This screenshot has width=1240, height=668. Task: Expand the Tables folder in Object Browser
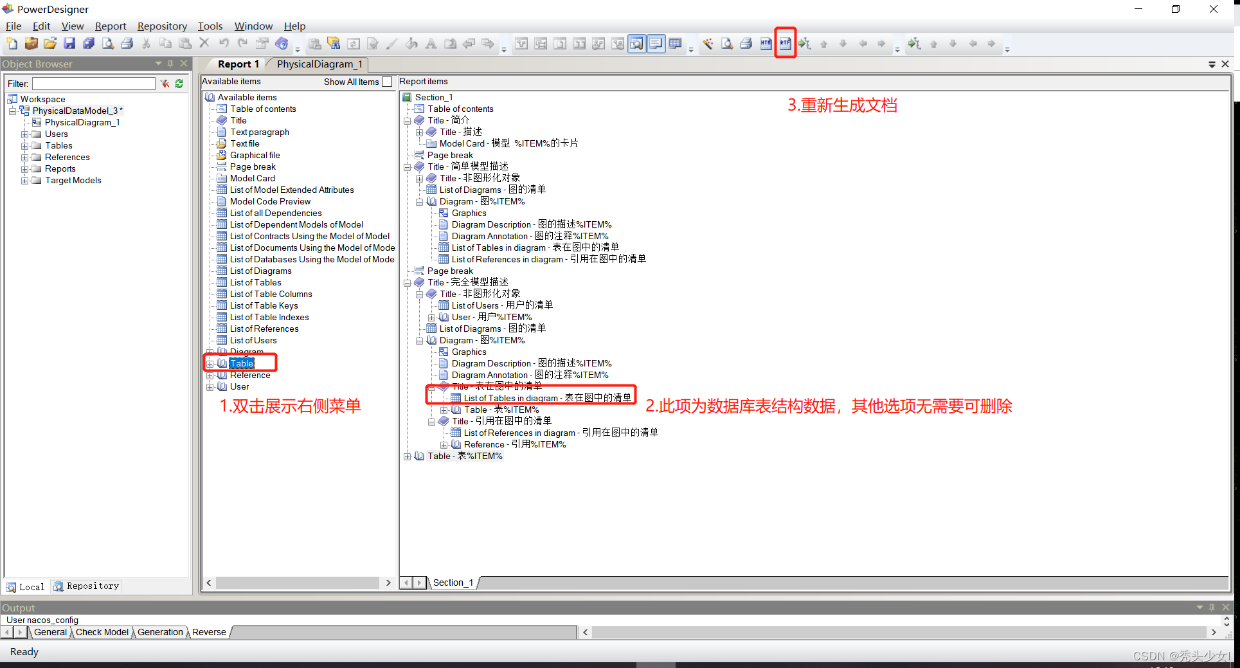(x=24, y=146)
